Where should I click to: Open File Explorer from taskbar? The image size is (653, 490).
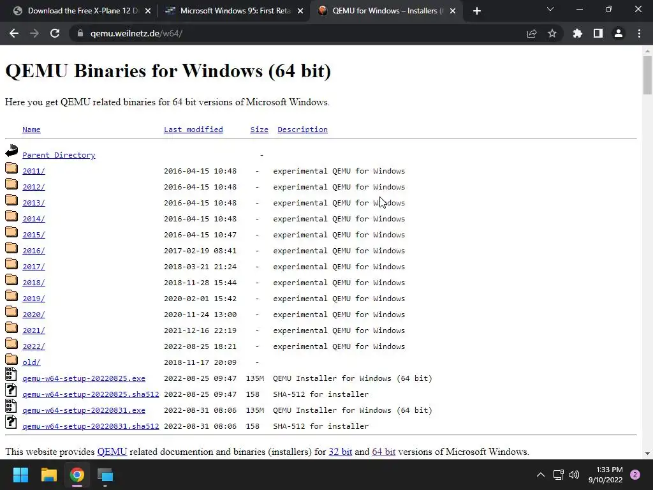point(48,475)
